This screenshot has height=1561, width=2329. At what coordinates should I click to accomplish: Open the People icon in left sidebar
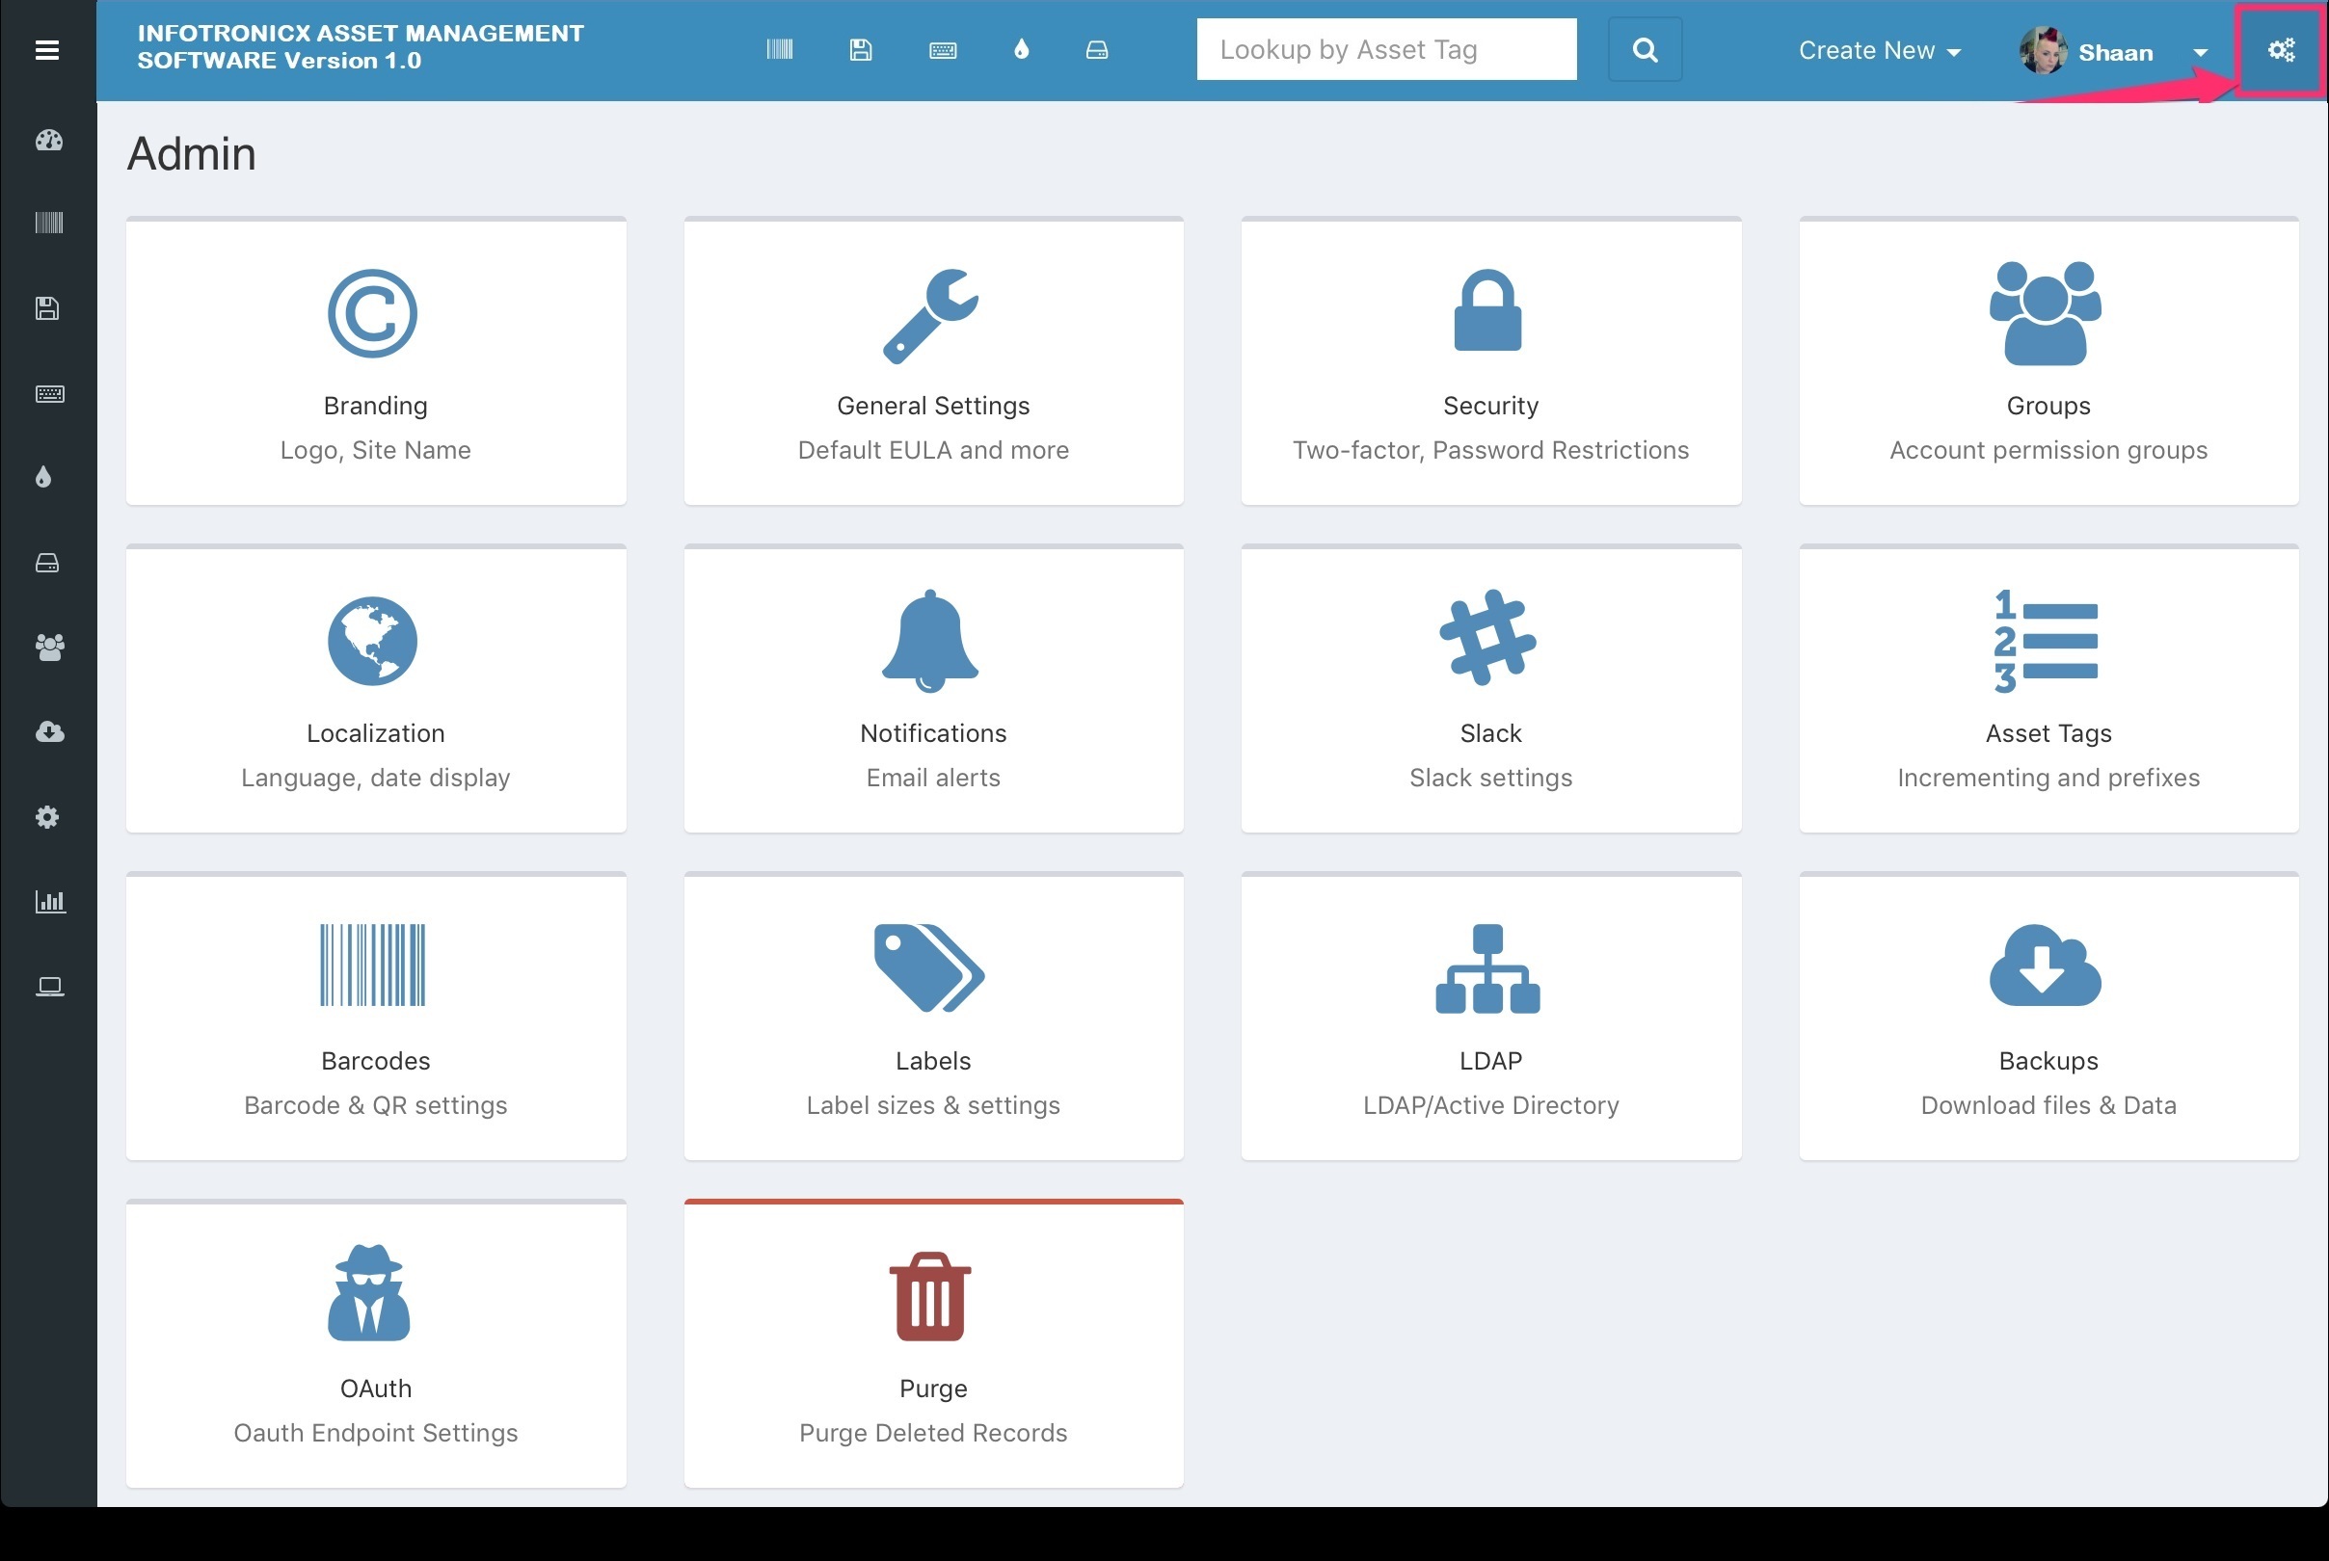coord(48,648)
